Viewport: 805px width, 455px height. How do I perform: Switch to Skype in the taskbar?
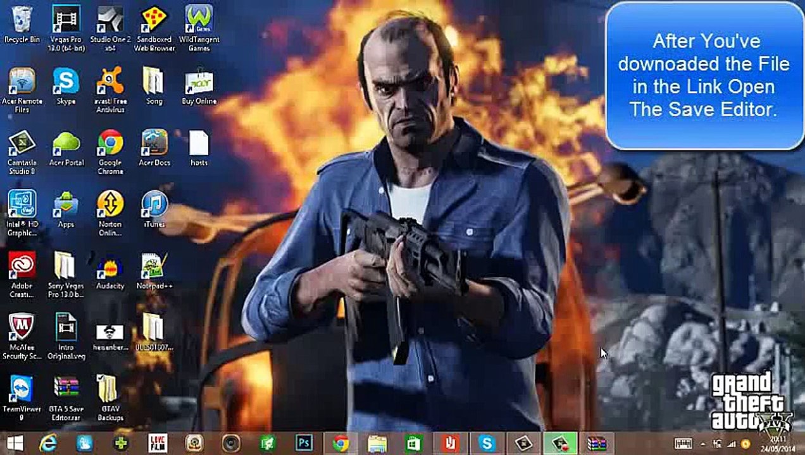click(x=487, y=444)
